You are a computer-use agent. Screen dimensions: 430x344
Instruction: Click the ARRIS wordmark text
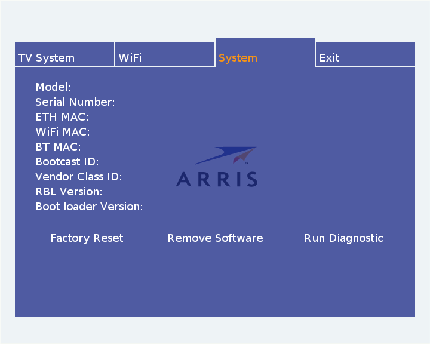tap(217, 179)
